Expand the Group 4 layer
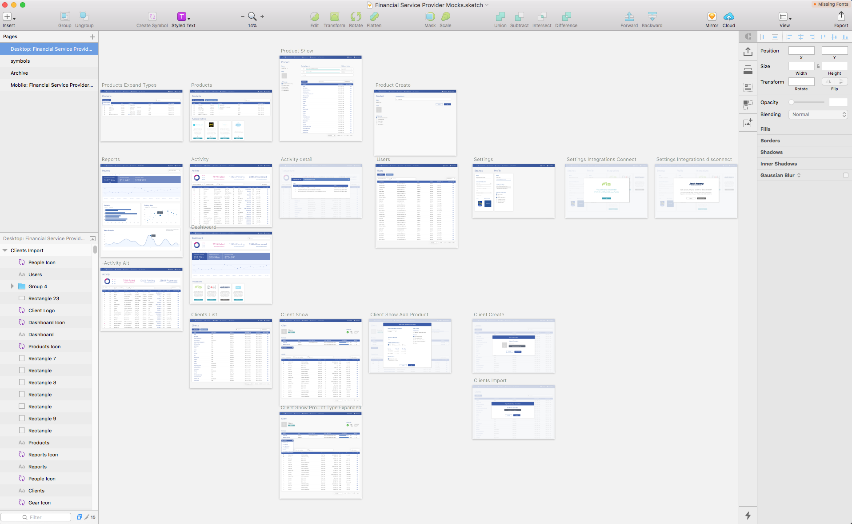Viewport: 852px width, 524px height. 12,286
